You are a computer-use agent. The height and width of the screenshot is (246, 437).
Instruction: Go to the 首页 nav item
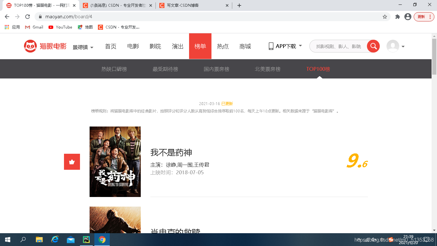coord(111,46)
